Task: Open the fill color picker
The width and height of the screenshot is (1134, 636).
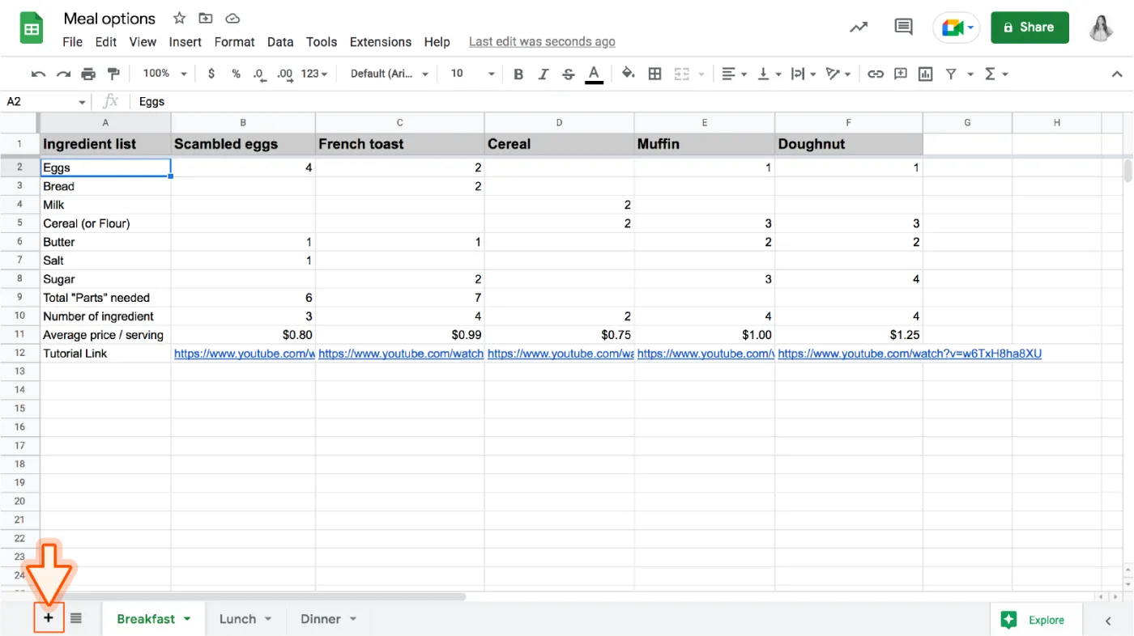Action: [x=628, y=74]
